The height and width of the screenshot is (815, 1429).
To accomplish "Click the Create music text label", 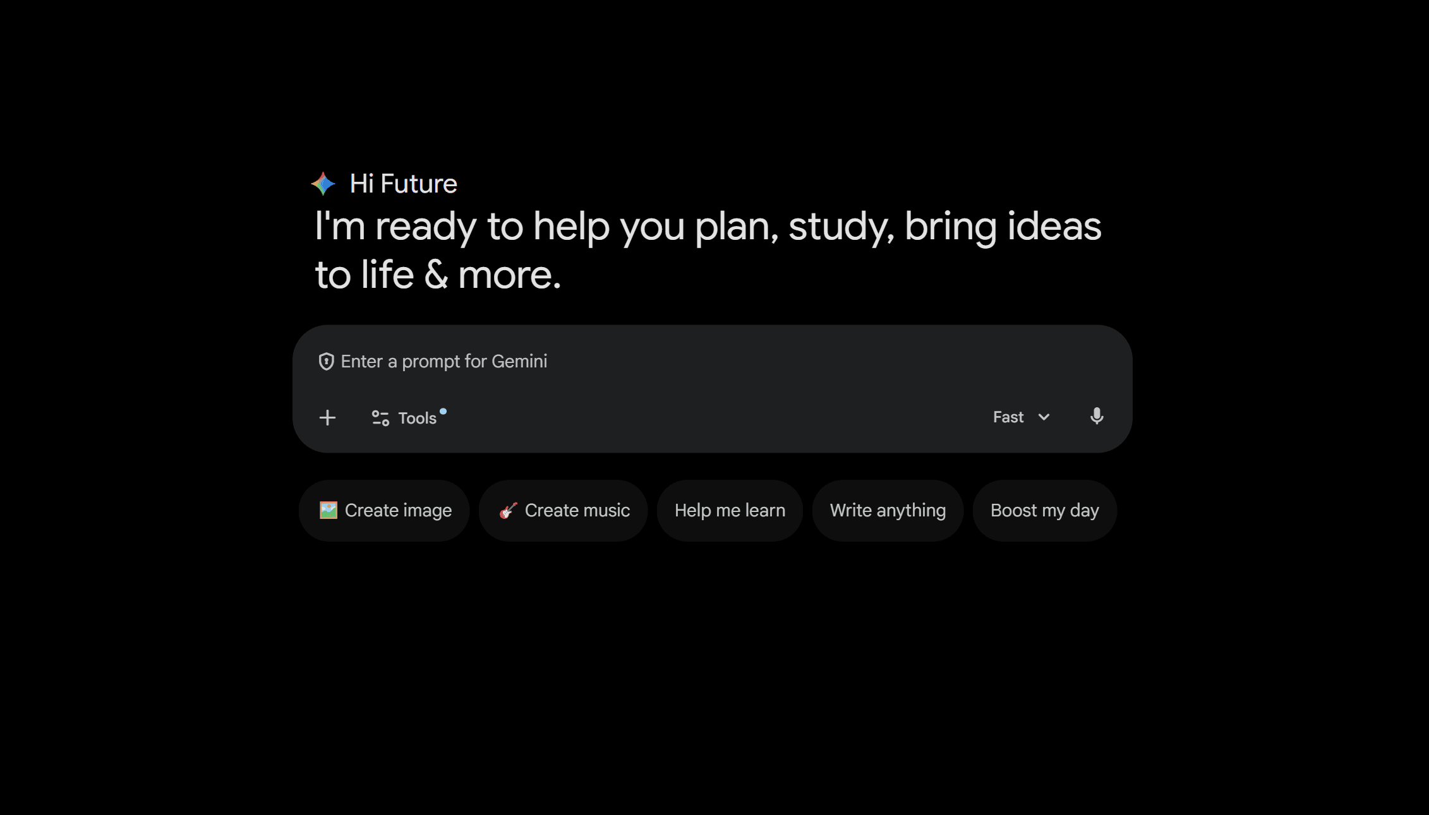I will click(577, 510).
